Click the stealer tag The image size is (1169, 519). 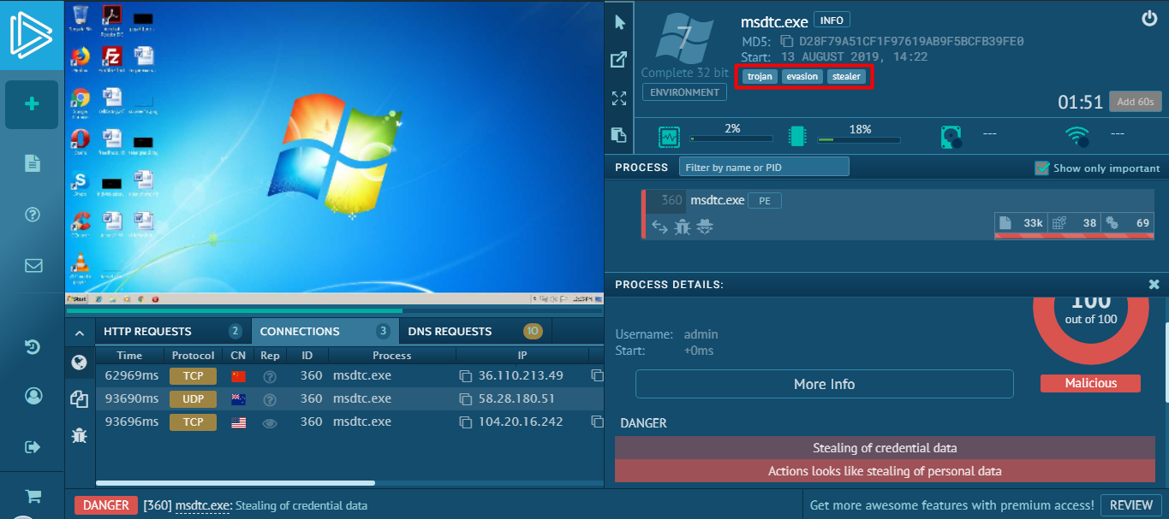[x=846, y=77]
